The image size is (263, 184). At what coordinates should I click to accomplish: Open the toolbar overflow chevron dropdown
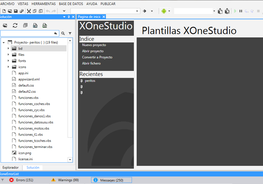(x=64, y=11)
